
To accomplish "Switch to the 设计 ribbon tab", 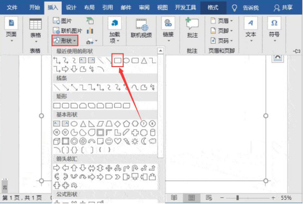I will 71,8.
